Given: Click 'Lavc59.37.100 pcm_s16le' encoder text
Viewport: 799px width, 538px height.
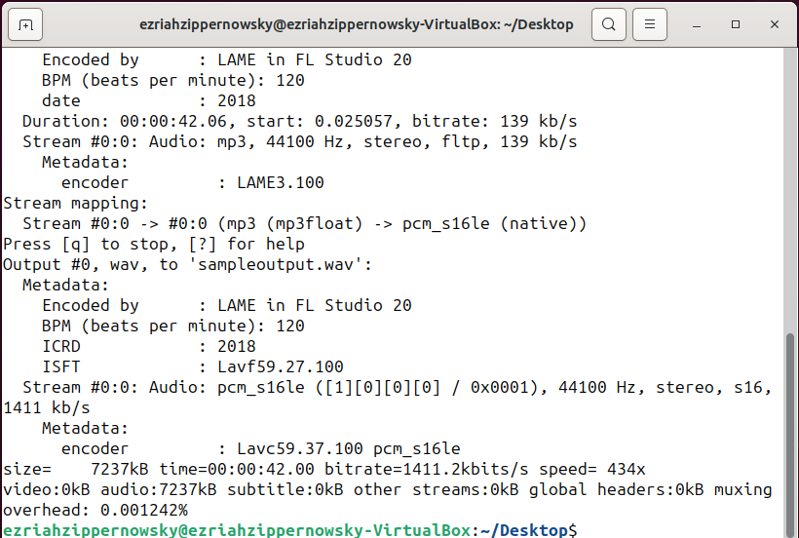Looking at the screenshot, I should [349, 449].
